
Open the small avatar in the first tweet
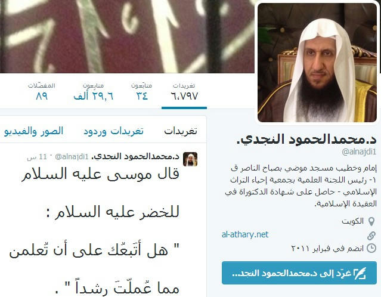[190, 159]
